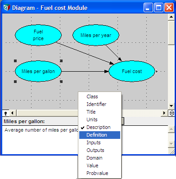Screen dimensions: 176x179
Task: Maximize the Diagram window
Action: click(x=158, y=8)
